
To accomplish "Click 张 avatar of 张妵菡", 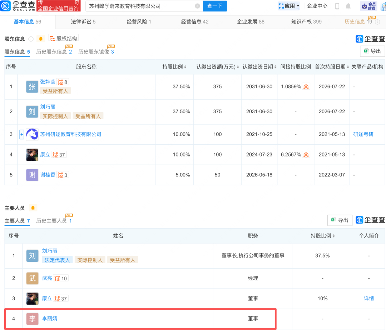I will point(32,87).
